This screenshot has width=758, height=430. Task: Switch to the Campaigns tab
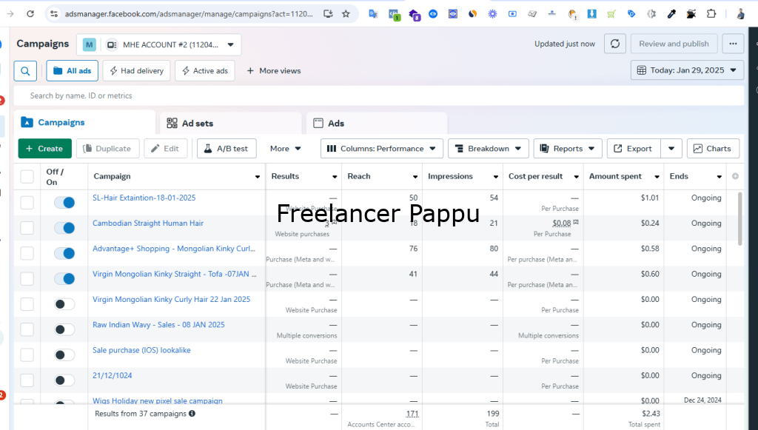click(x=84, y=123)
